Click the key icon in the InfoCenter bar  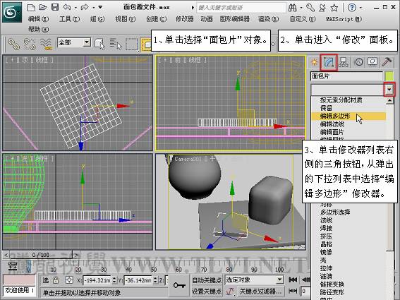pyautogui.click(x=310, y=8)
